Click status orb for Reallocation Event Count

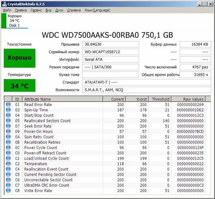tap(8, 169)
